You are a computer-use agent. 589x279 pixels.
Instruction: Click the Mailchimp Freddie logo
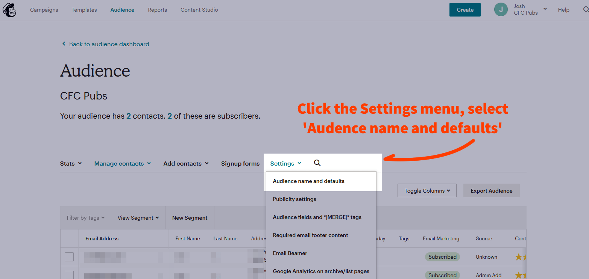coord(9,10)
